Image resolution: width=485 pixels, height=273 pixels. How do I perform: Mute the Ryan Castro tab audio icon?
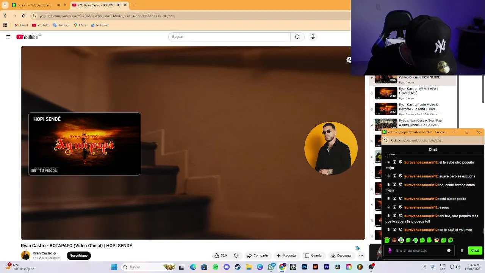119,5
